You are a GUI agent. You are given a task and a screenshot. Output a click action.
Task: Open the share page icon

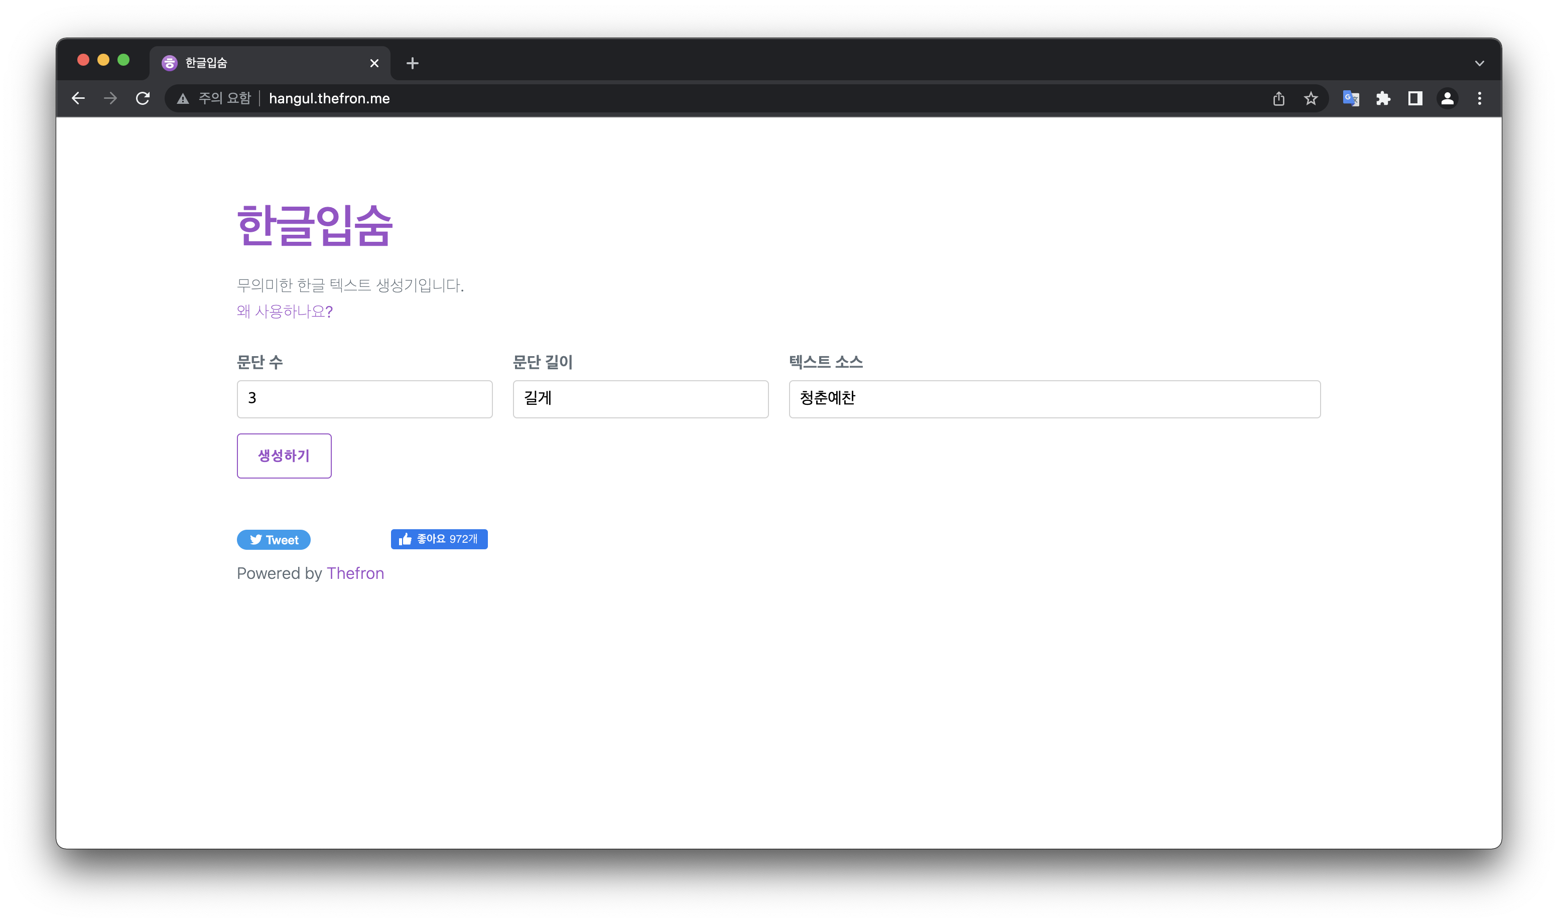coord(1278,98)
